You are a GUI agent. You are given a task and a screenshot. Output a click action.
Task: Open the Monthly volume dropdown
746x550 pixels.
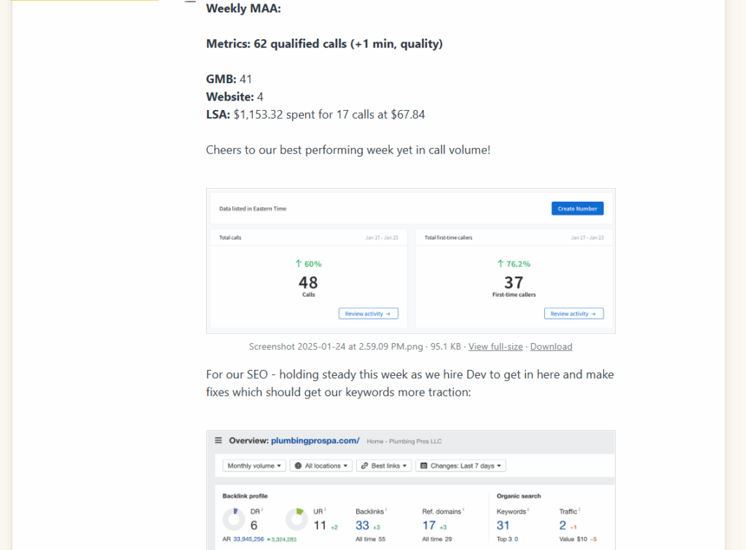coord(254,465)
